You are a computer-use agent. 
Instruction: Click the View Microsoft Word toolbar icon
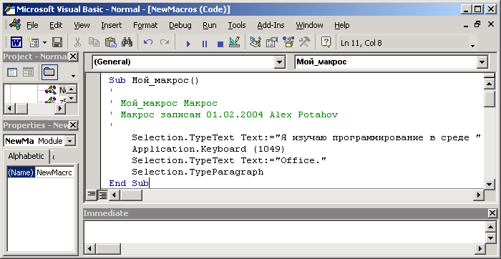pos(16,42)
